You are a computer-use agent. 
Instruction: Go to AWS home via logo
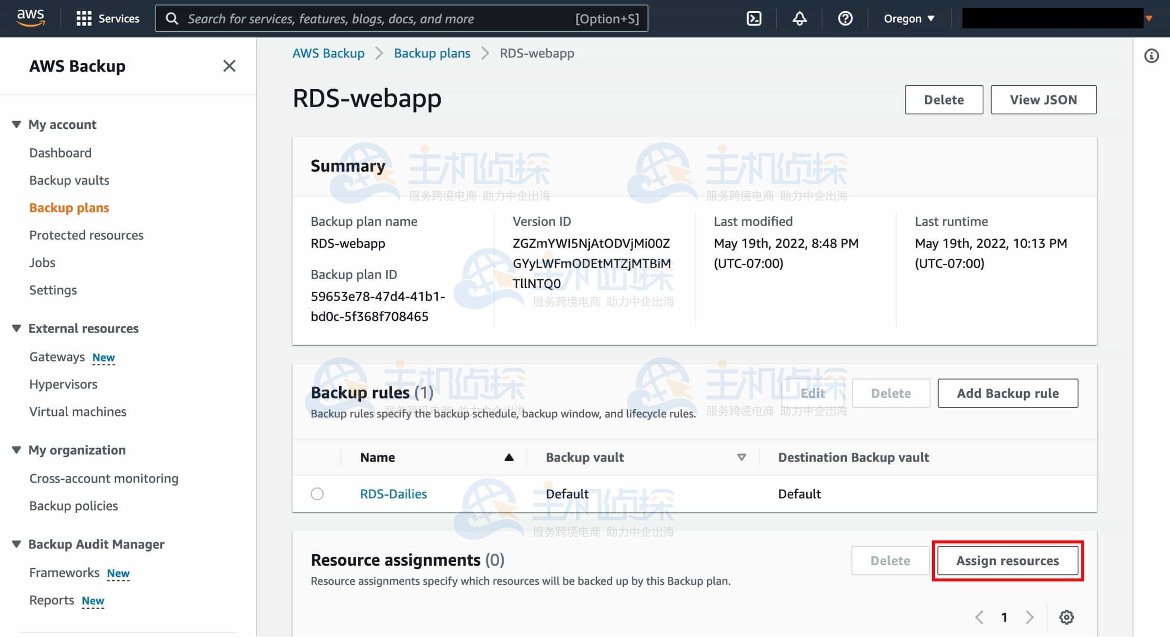(x=30, y=18)
